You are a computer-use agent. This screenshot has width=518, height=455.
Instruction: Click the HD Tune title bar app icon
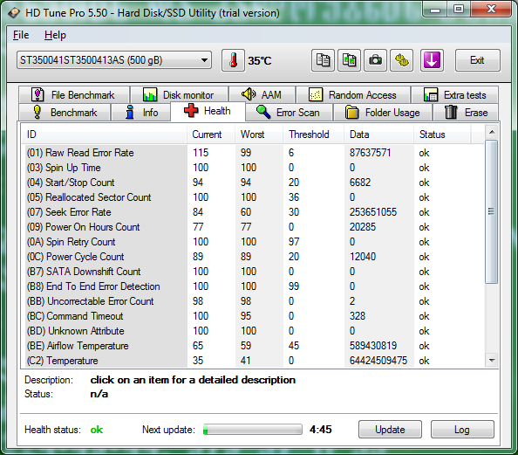tap(14, 13)
